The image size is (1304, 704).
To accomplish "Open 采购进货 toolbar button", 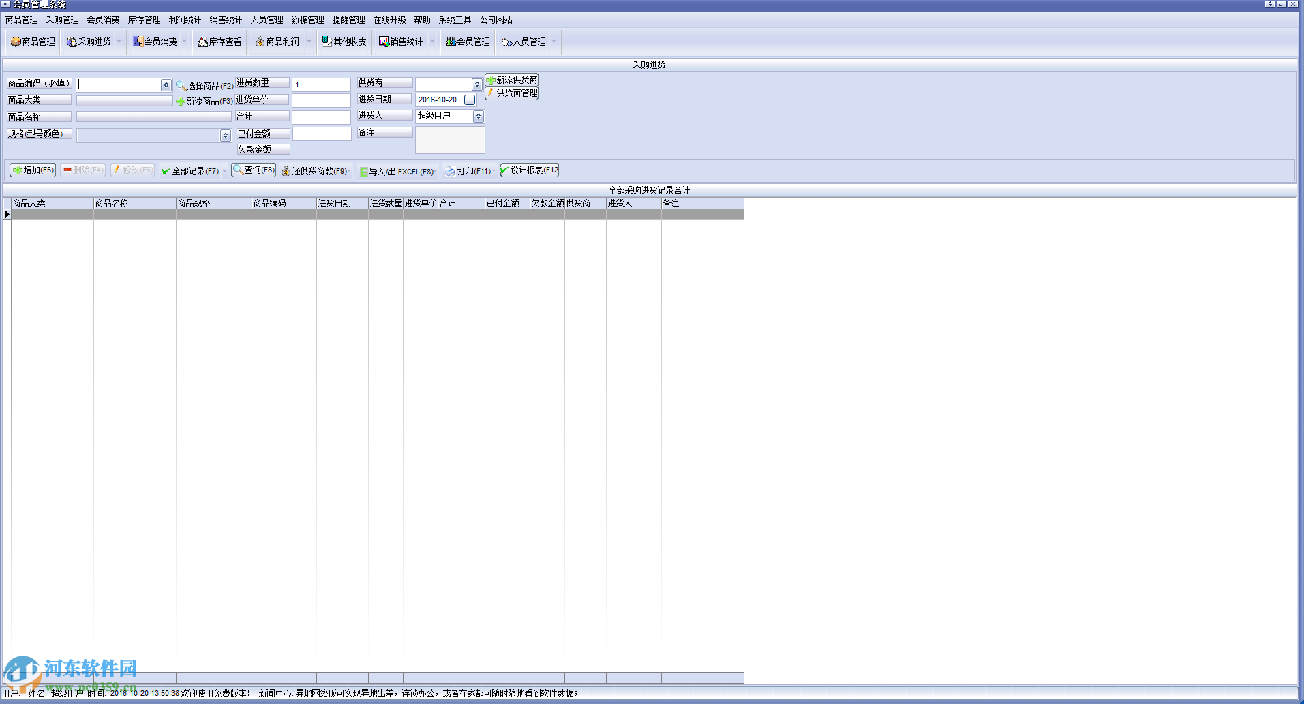I will (89, 42).
